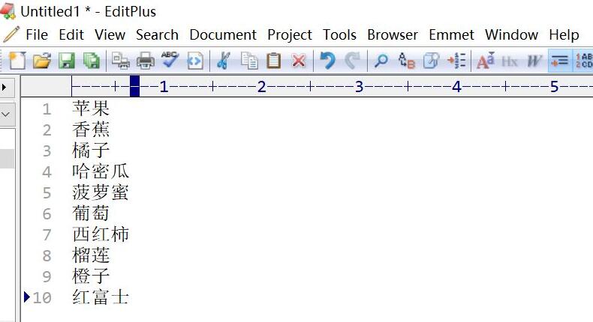Image resolution: width=593 pixels, height=322 pixels.
Task: Open the Window menu
Action: pyautogui.click(x=511, y=34)
